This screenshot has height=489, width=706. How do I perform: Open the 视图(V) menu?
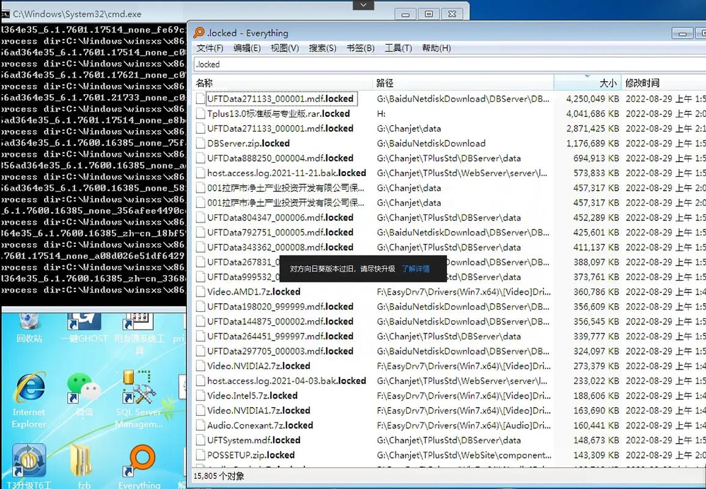point(285,48)
